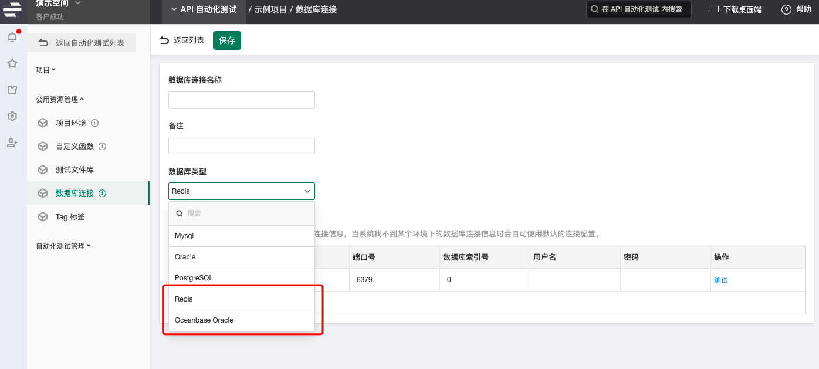Click the help question mark icon
This screenshot has width=819, height=369.
[x=787, y=9]
